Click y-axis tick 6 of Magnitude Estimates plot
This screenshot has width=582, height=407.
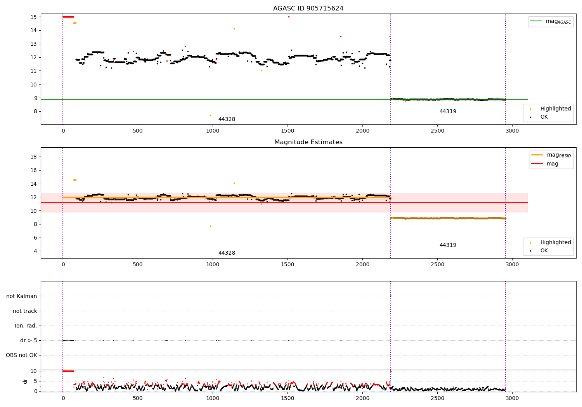(x=35, y=238)
